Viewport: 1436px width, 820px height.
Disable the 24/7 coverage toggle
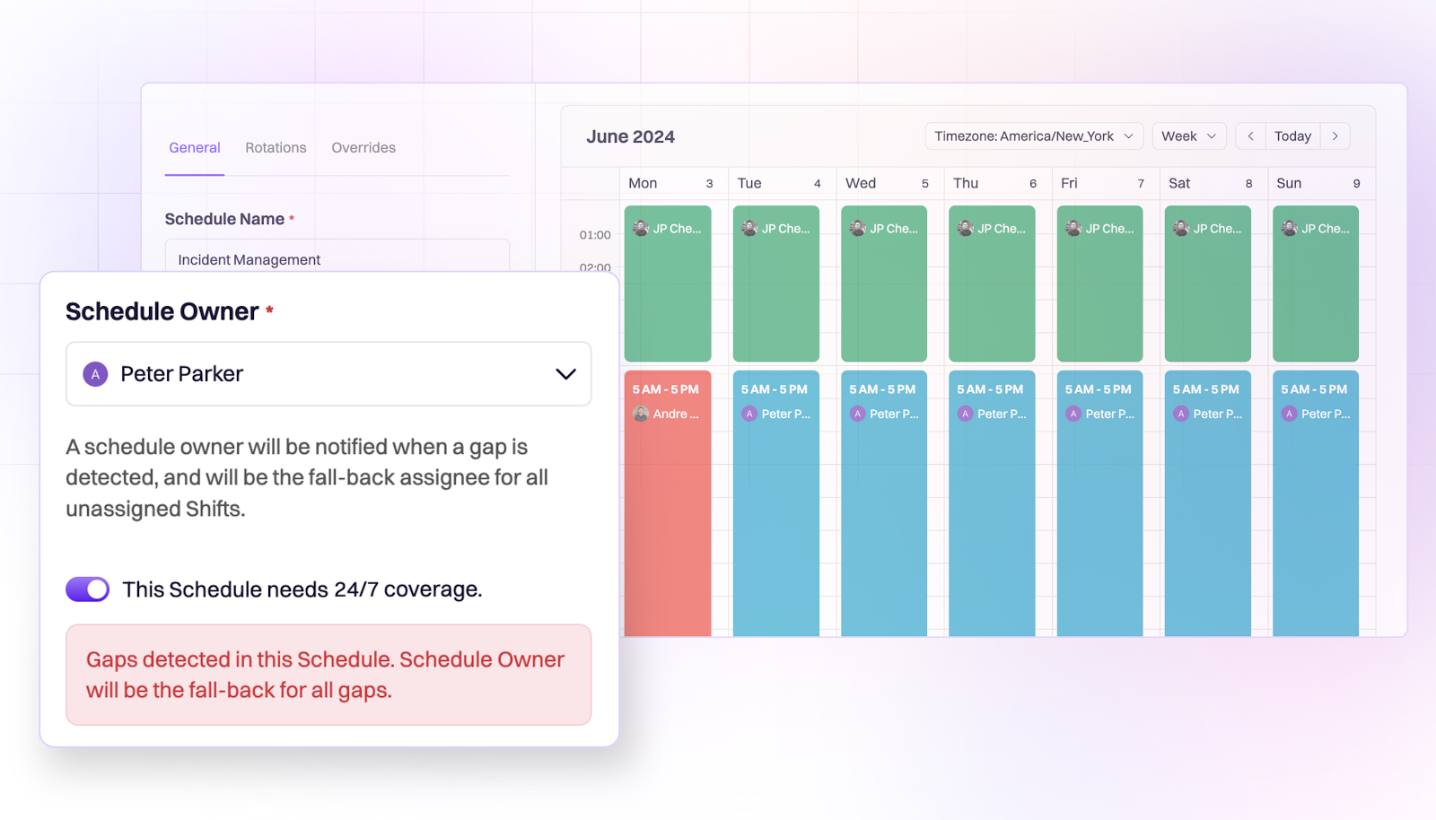87,589
